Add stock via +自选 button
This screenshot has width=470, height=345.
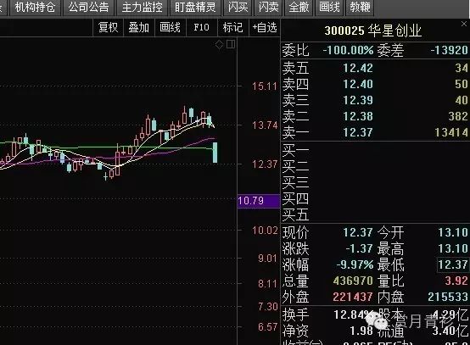pyautogui.click(x=265, y=28)
